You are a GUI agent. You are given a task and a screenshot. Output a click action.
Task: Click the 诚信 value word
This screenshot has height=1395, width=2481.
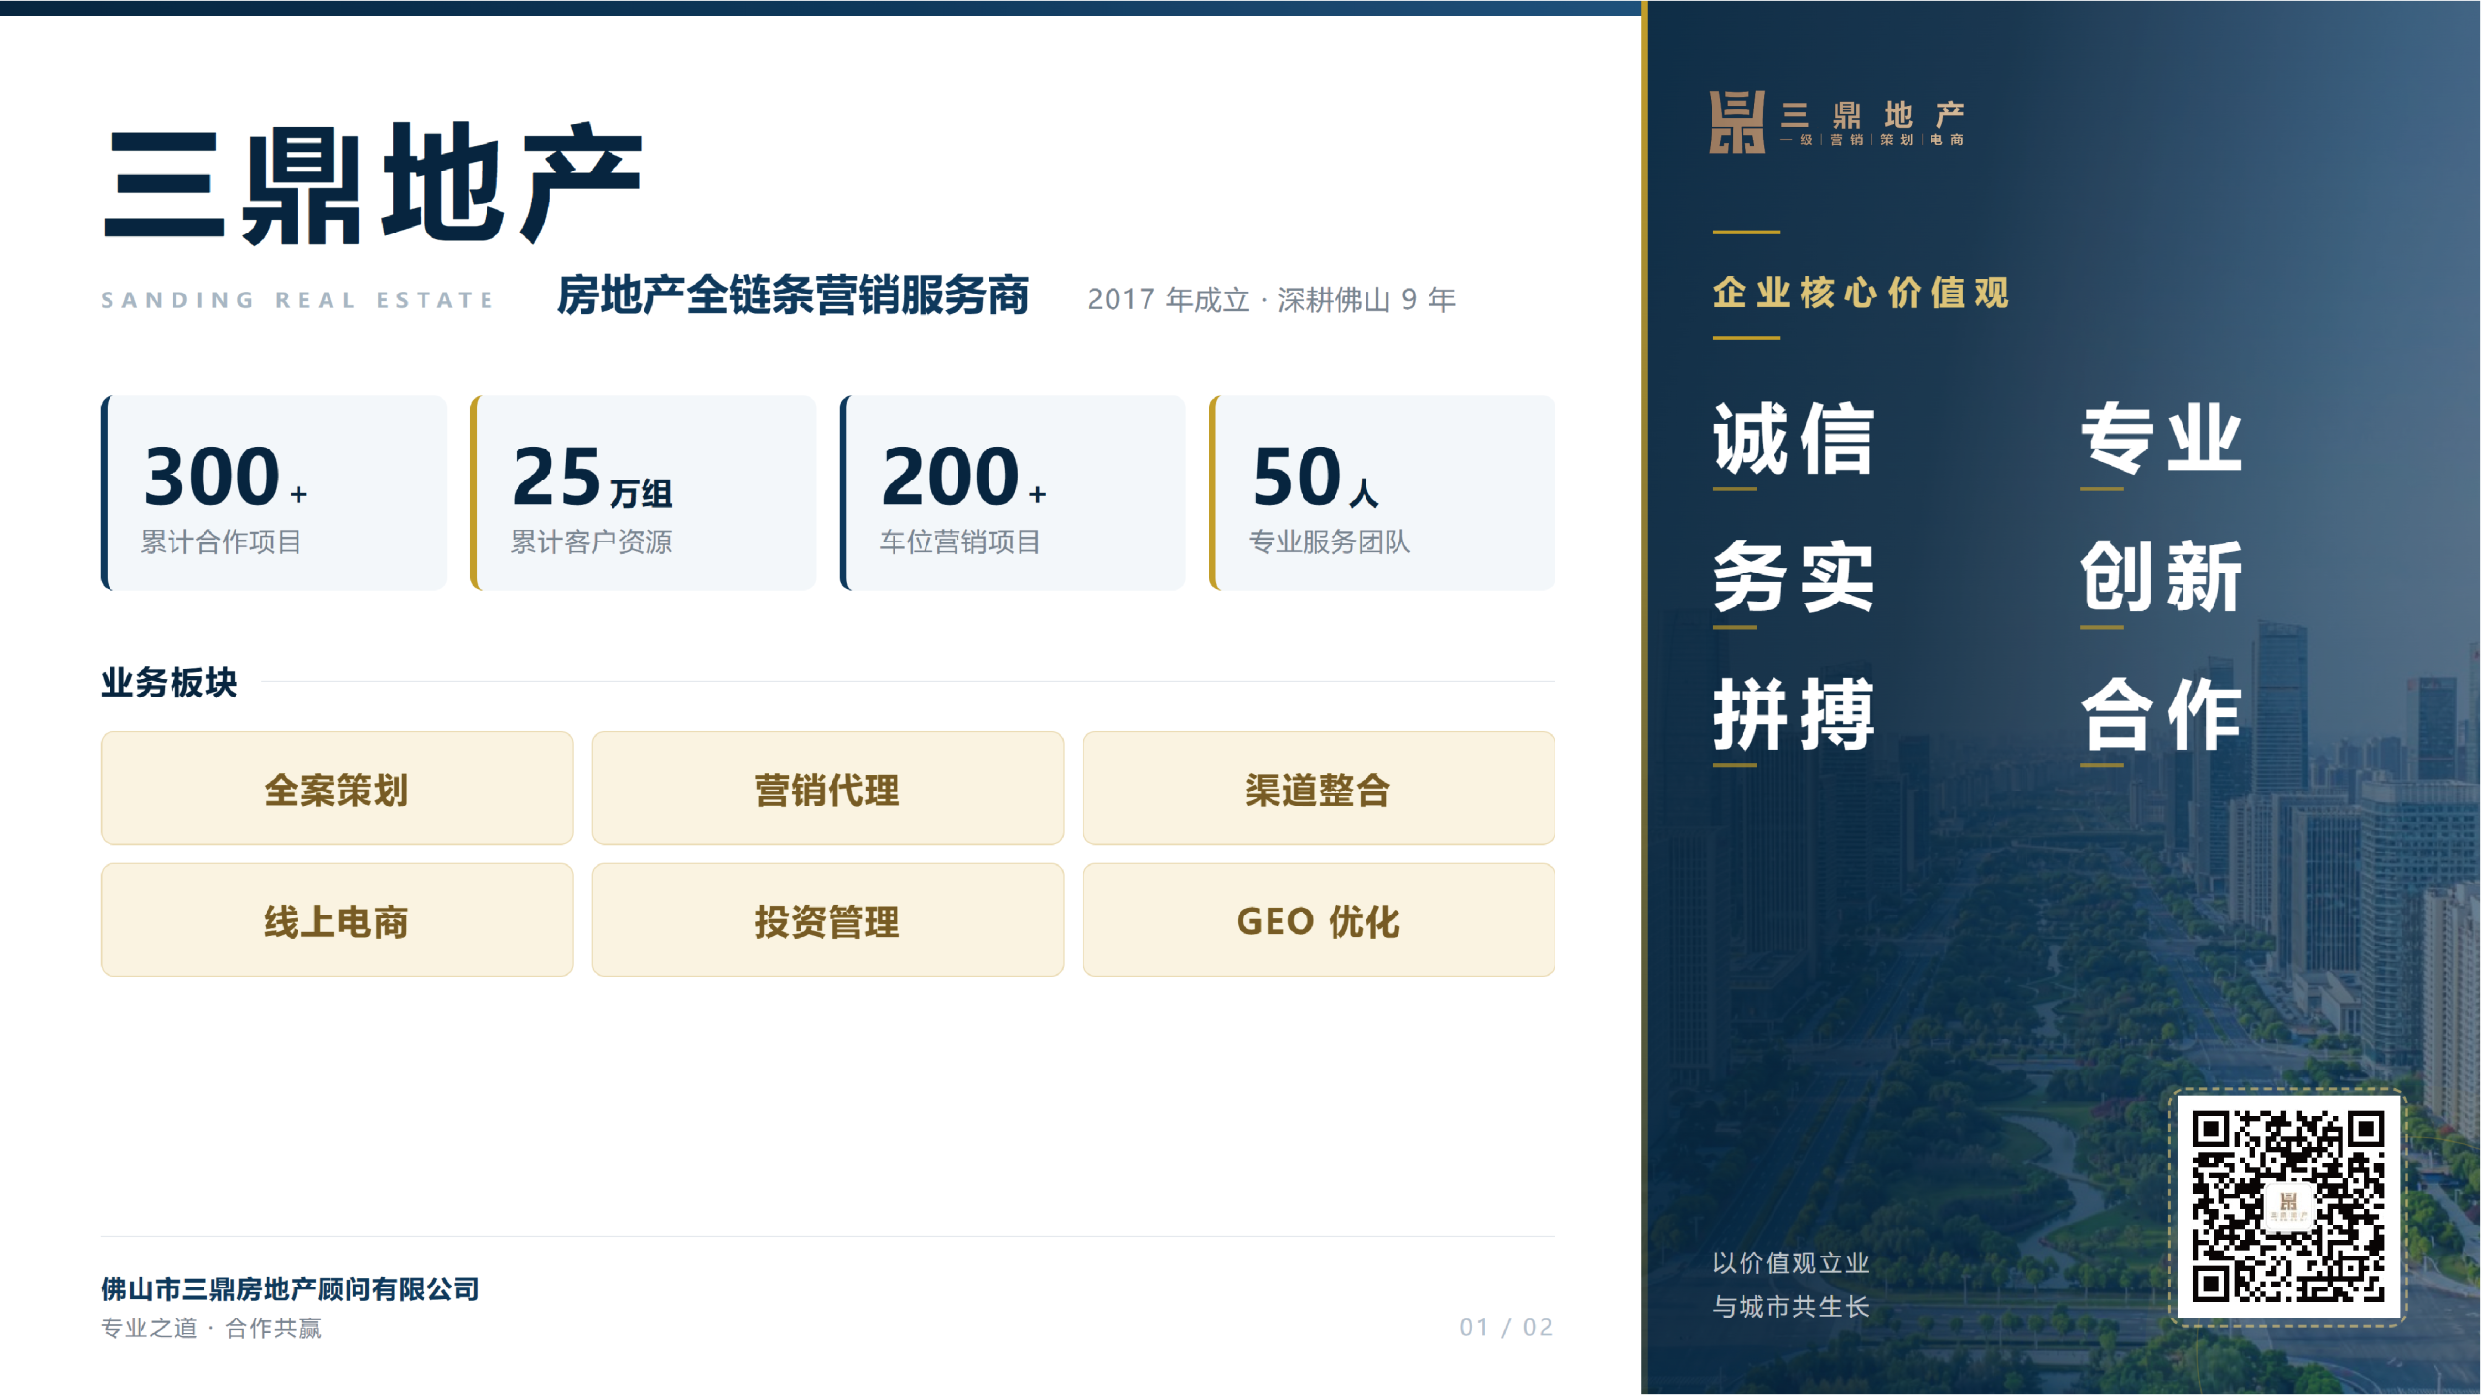(x=1794, y=439)
